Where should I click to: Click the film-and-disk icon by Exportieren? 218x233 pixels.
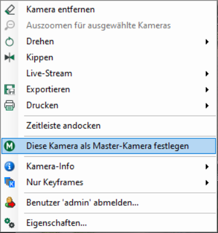[x=9, y=89]
